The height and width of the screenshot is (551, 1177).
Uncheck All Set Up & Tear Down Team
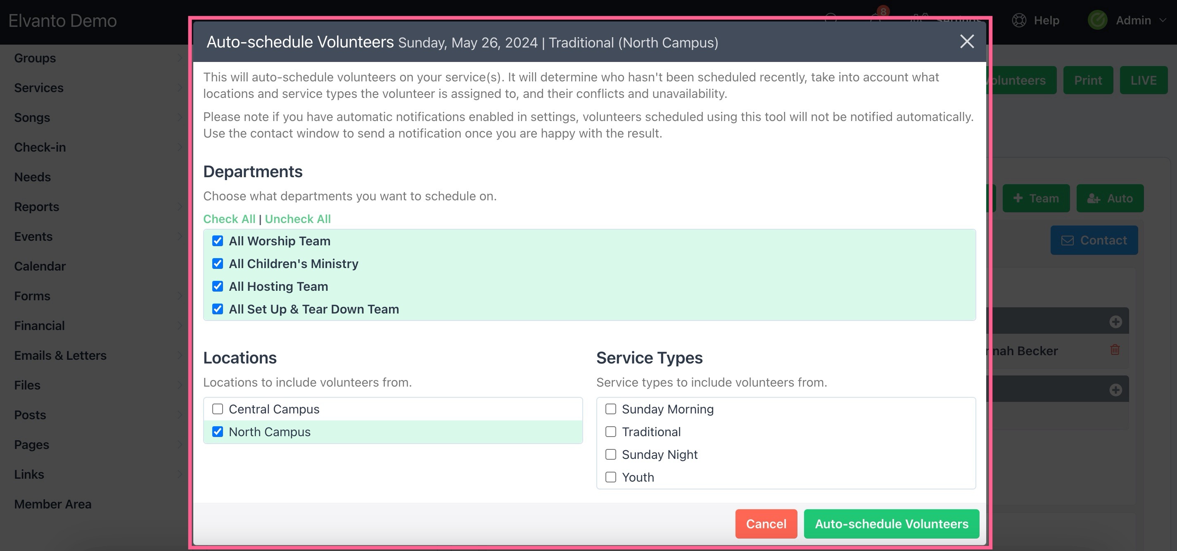[x=218, y=309]
